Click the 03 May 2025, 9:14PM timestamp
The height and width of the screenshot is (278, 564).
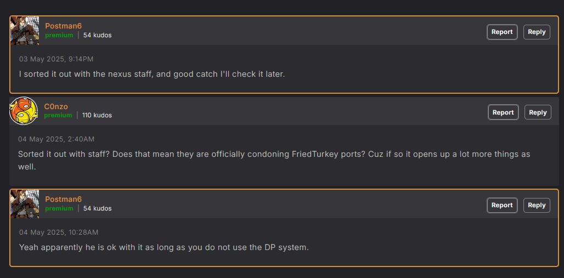pyautogui.click(x=56, y=59)
